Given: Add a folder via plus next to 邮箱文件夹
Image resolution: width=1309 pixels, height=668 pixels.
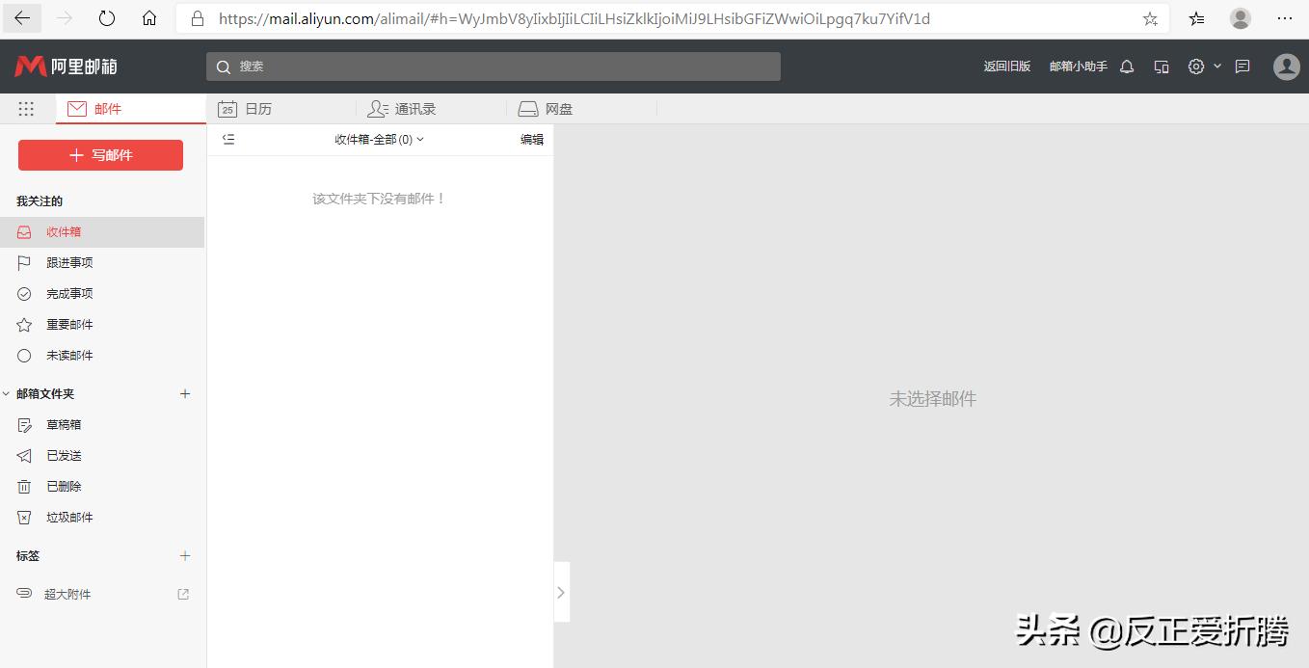Looking at the screenshot, I should pyautogui.click(x=184, y=393).
